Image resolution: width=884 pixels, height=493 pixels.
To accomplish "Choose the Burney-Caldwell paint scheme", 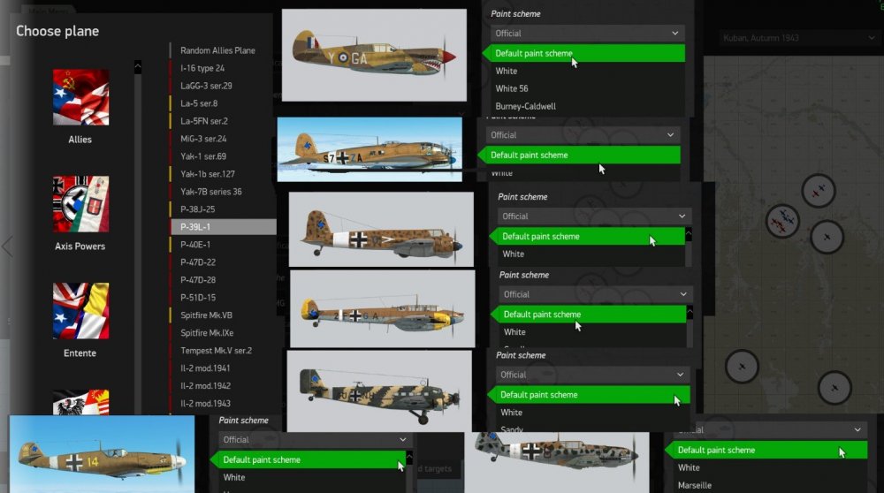I will (525, 106).
